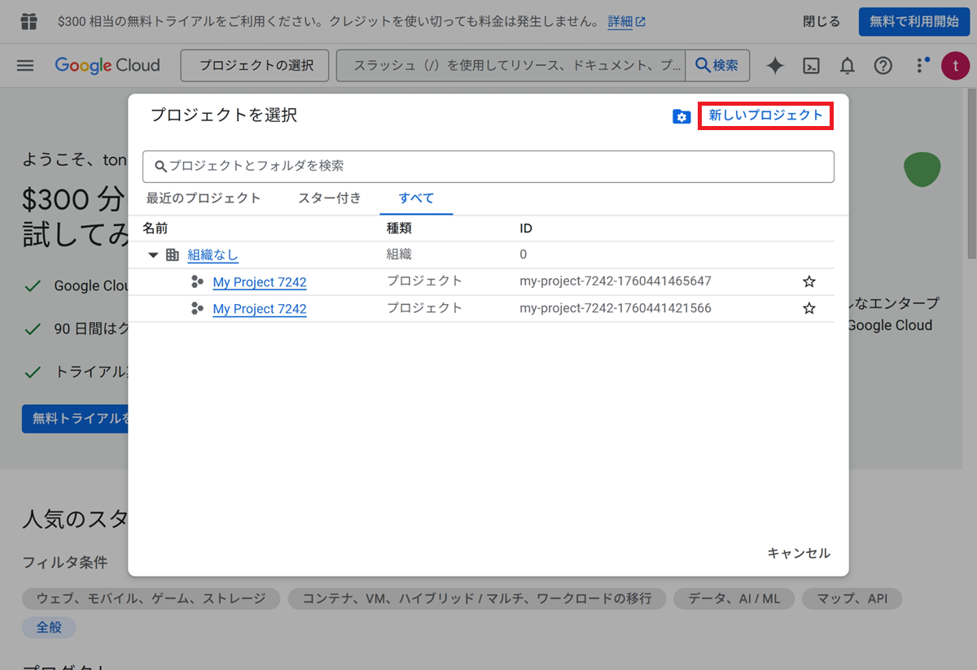Open the help question mark icon

click(883, 66)
